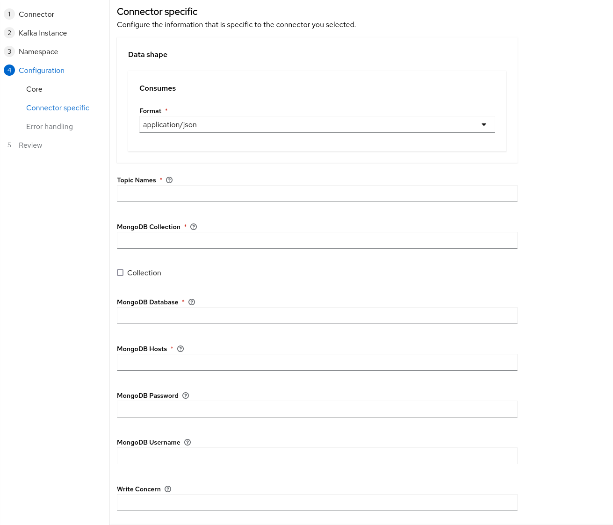613x525 pixels.
Task: Show Write Concern help tooltip
Action: pyautogui.click(x=168, y=489)
